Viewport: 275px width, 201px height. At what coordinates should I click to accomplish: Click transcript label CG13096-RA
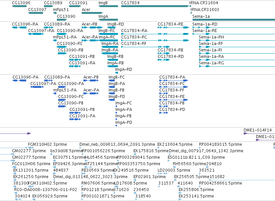(x=25, y=24)
